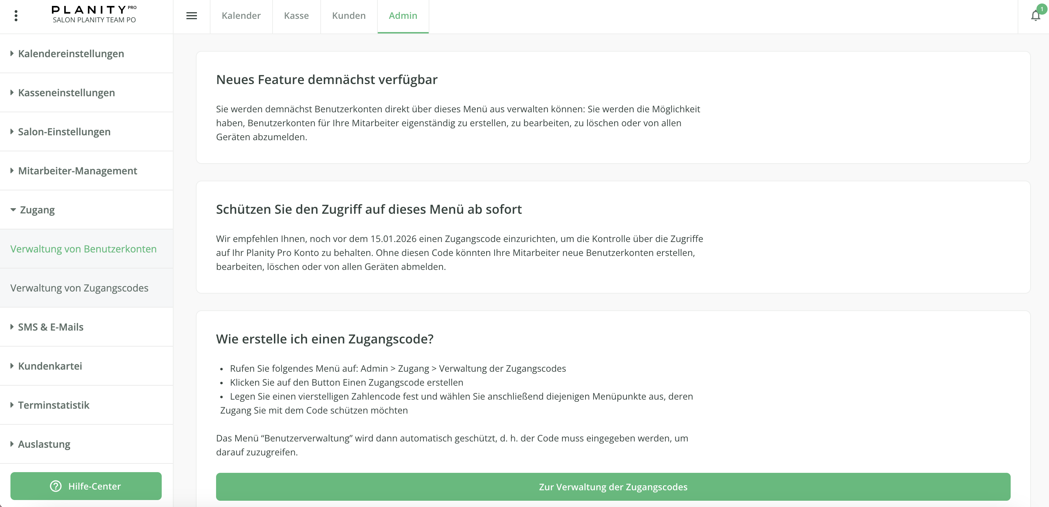The image size is (1049, 507).
Task: Expand the Kalendereinstellungen section
Action: pos(71,54)
